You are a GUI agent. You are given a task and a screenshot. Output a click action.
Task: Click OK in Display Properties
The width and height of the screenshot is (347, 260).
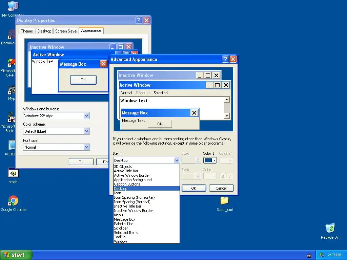click(x=81, y=161)
